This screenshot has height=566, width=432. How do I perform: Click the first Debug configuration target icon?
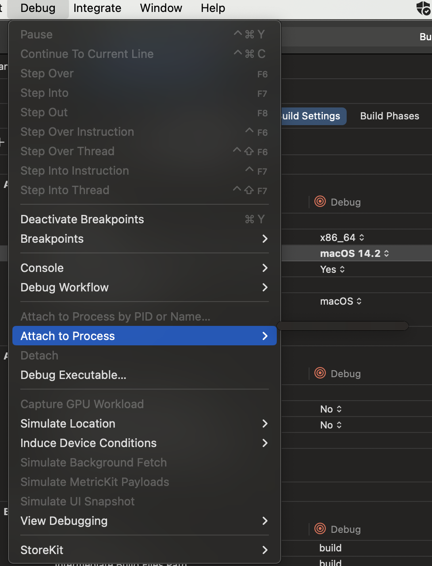320,202
